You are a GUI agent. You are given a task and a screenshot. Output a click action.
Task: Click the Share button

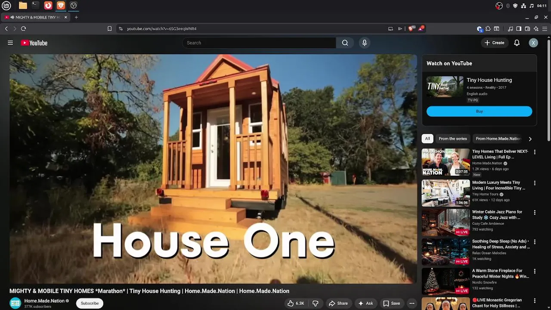click(338, 303)
